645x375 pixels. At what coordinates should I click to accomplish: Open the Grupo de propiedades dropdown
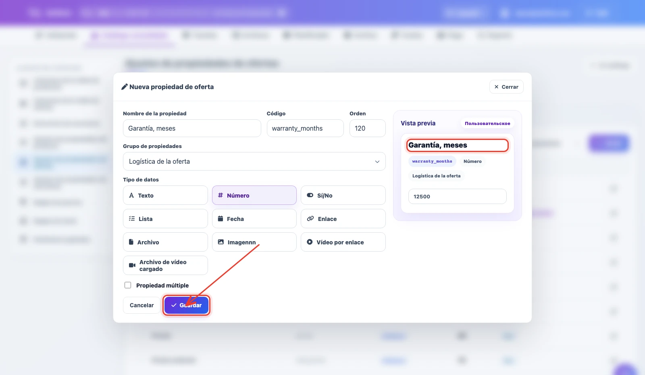click(x=254, y=161)
